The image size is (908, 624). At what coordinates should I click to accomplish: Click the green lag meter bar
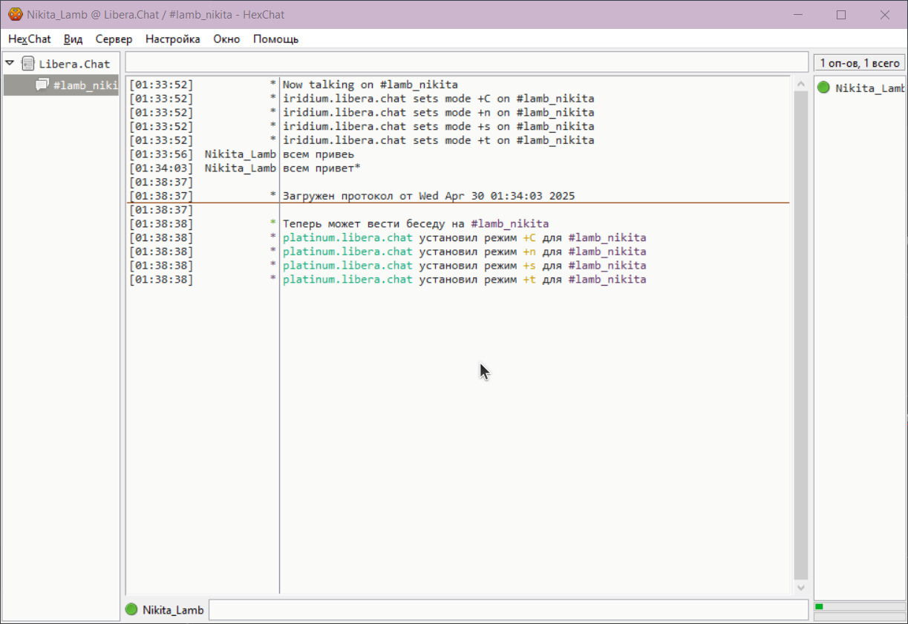coord(820,607)
